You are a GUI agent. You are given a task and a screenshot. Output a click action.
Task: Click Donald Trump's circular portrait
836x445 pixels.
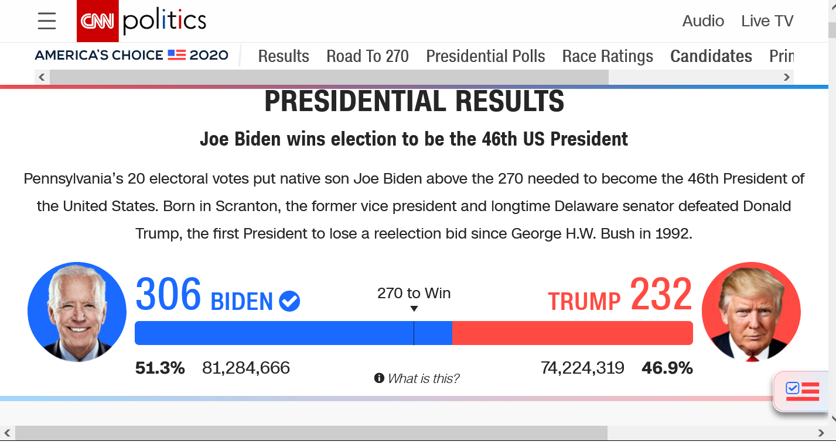(751, 312)
